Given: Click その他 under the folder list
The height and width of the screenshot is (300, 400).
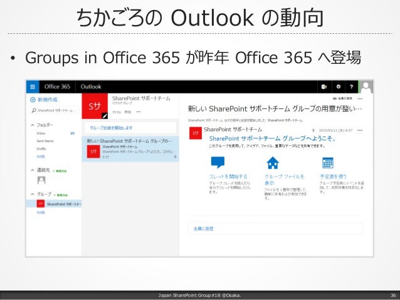Looking at the screenshot, I should [41, 157].
